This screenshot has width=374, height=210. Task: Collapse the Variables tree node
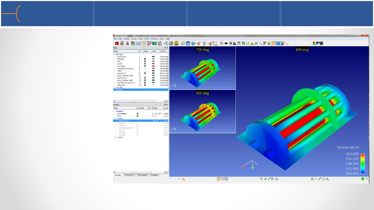(x=114, y=111)
